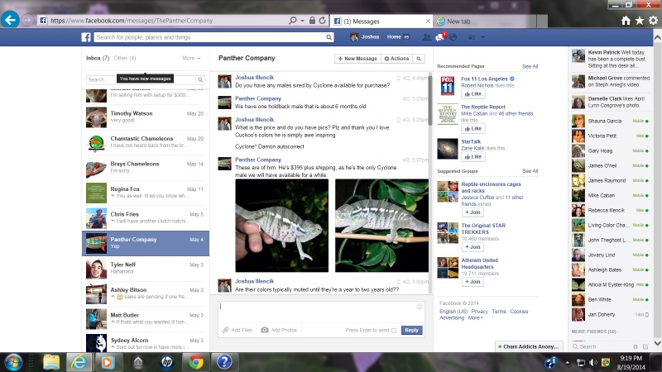Click the chat sidebar compose icon
The image size is (662, 372).
pyautogui.click(x=645, y=346)
